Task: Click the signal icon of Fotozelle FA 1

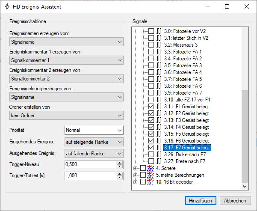Action: (158, 52)
